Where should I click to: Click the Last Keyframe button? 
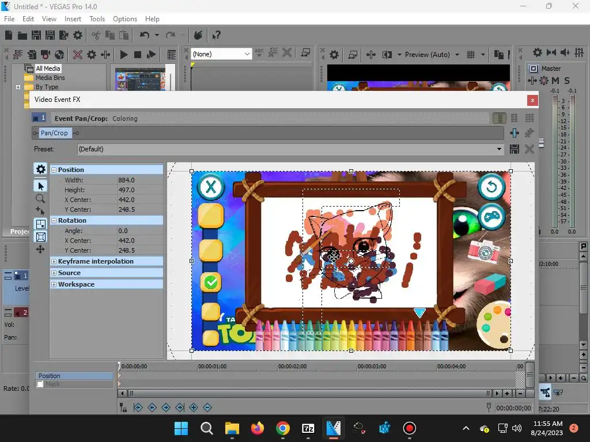[x=180, y=407]
